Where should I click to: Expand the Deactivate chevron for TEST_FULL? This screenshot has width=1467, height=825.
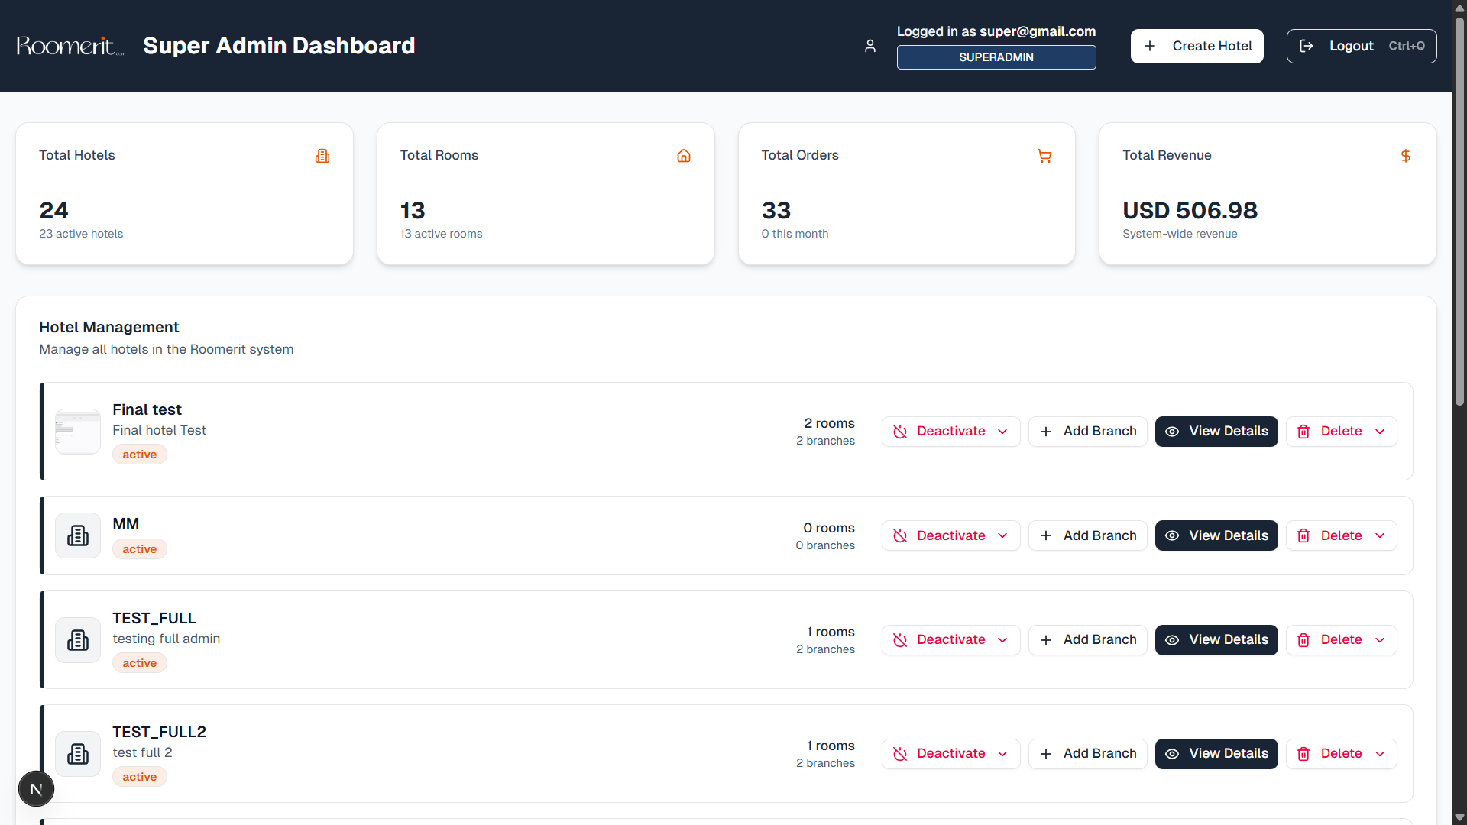tap(1002, 640)
